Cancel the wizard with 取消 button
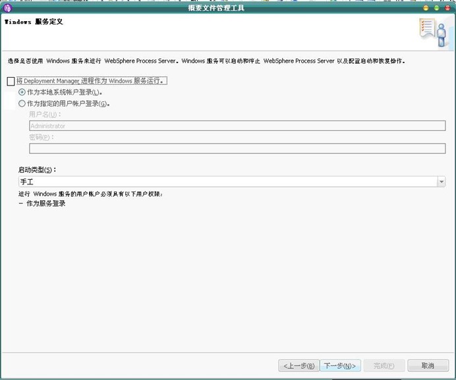456x380 pixels. [428, 366]
